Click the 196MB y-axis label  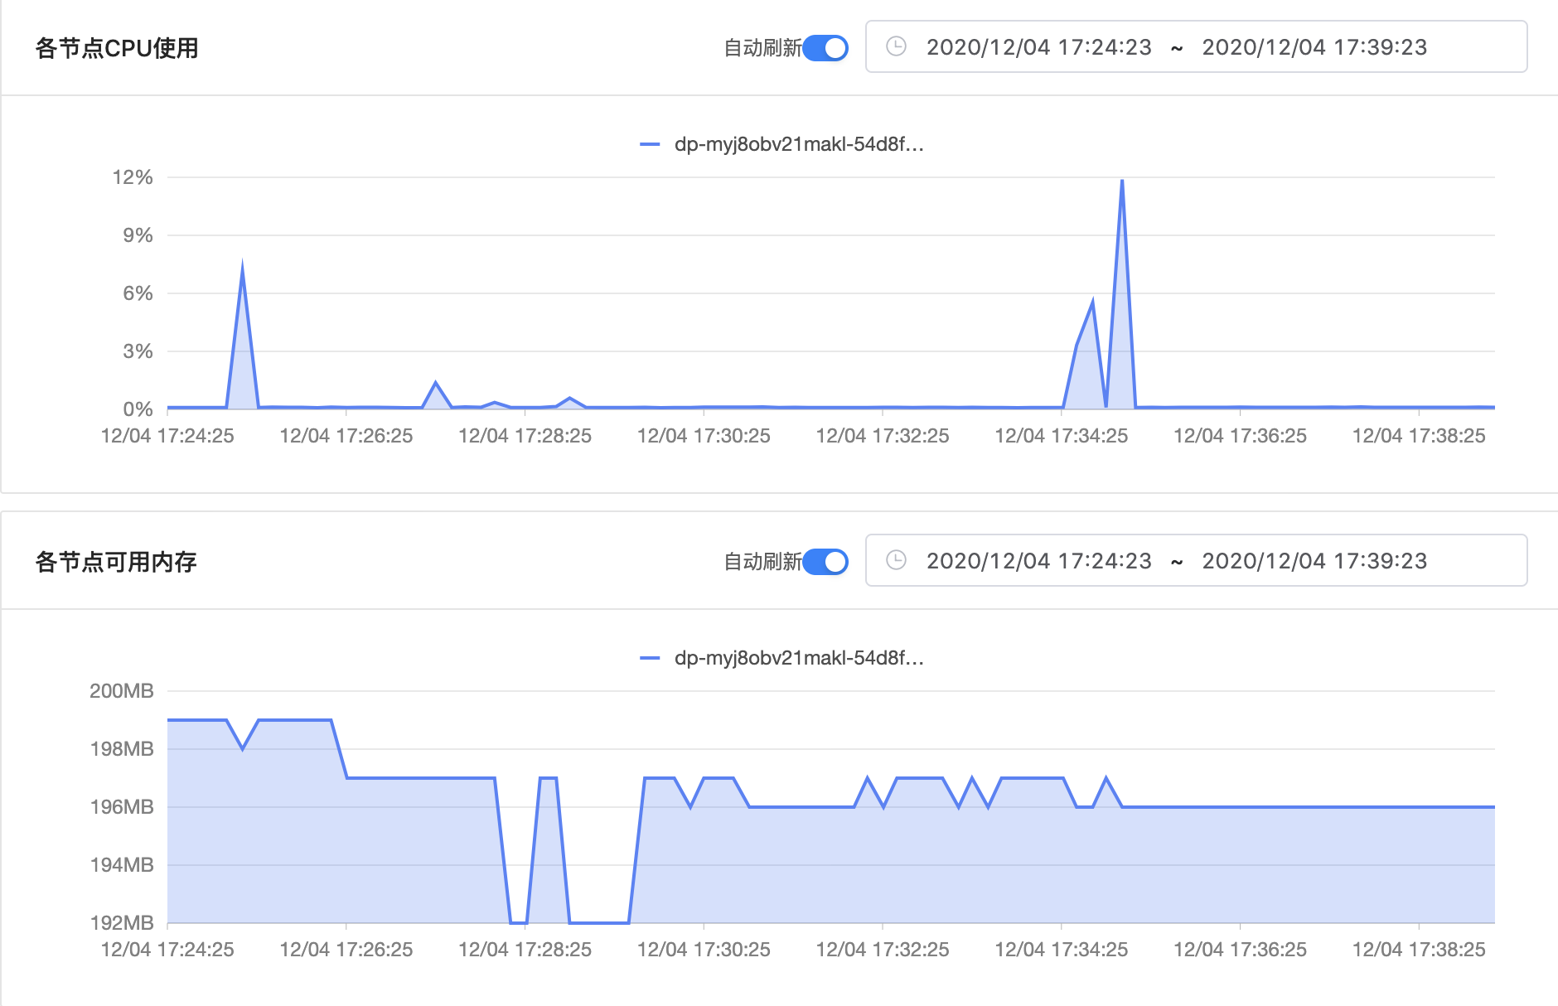(x=122, y=807)
